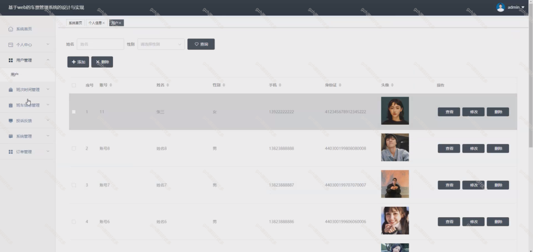This screenshot has width=533, height=252.
Task: Click the 姓名 search input field
Action: (x=100, y=44)
